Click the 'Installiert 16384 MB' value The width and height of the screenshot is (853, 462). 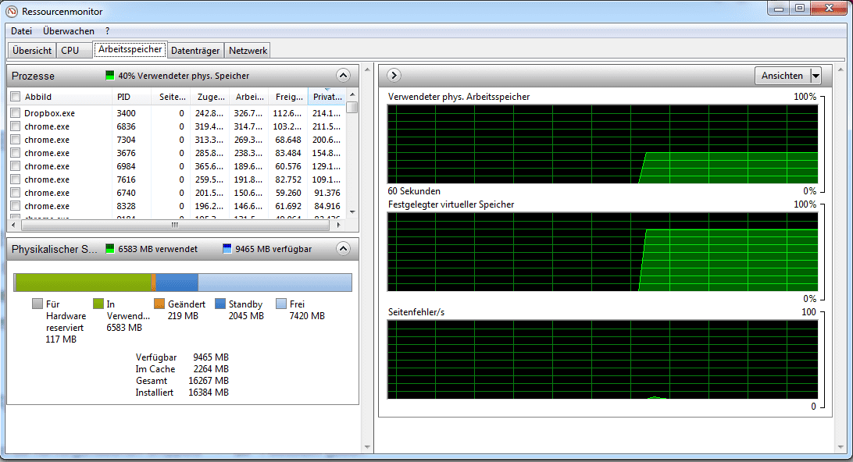[x=209, y=393]
